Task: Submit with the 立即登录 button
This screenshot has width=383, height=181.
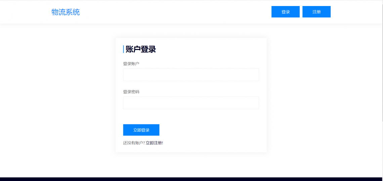Action: (x=141, y=130)
